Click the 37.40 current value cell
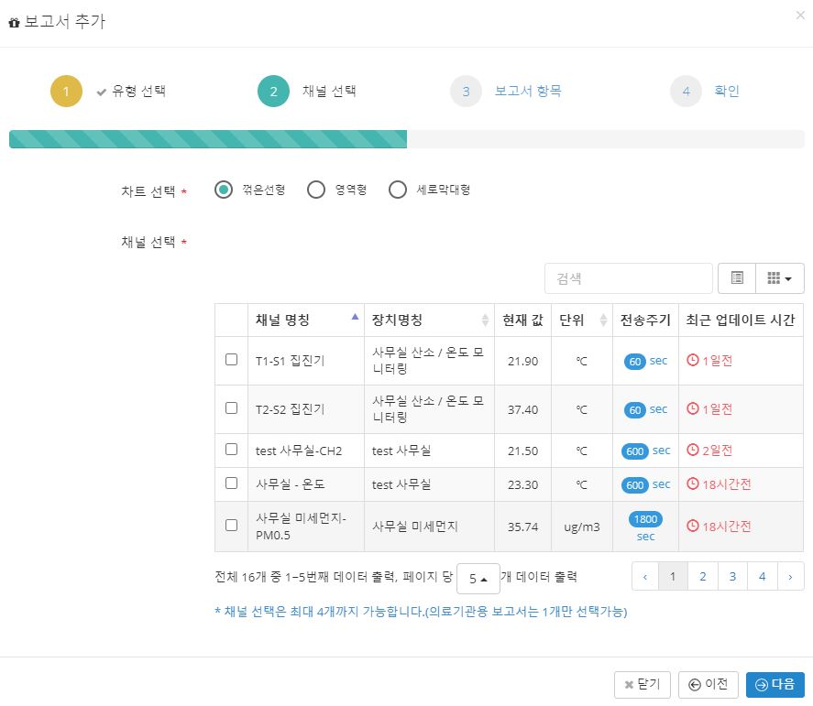This screenshot has height=706, width=813. pos(522,409)
